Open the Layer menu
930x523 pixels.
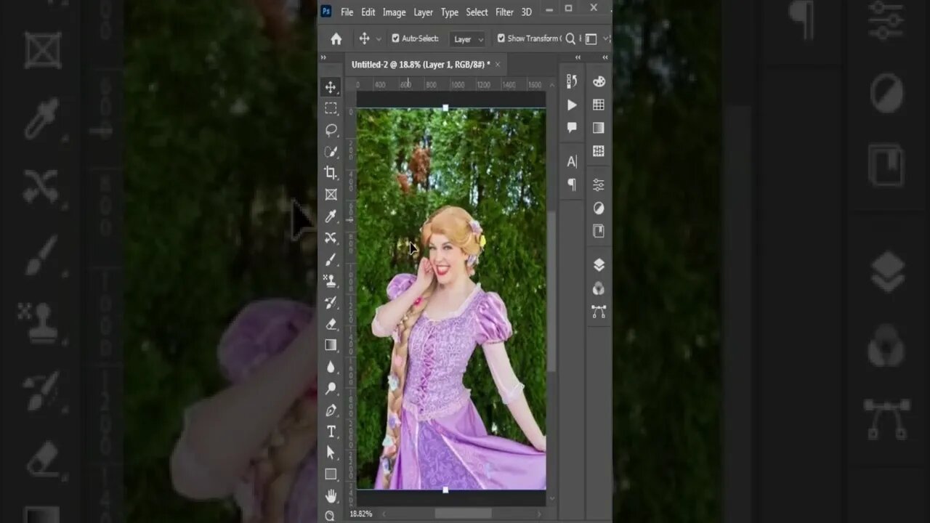423,12
